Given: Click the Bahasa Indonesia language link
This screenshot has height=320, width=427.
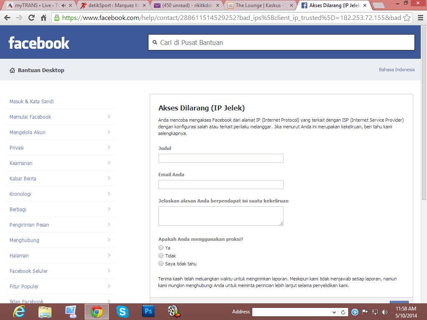Looking at the screenshot, I should 397,70.
